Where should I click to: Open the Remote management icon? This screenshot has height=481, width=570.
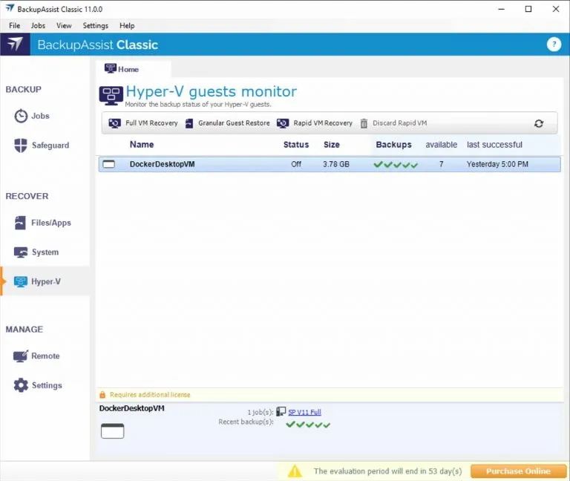tap(20, 356)
